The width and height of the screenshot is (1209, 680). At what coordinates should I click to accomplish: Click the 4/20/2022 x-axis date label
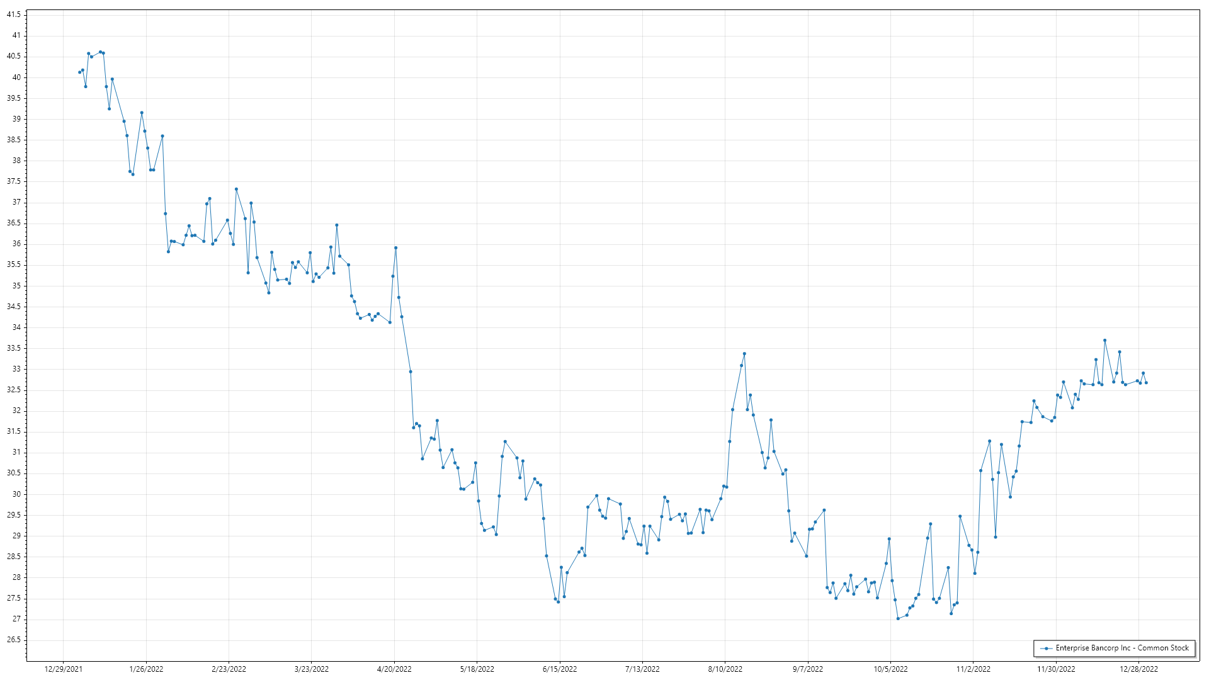click(394, 669)
